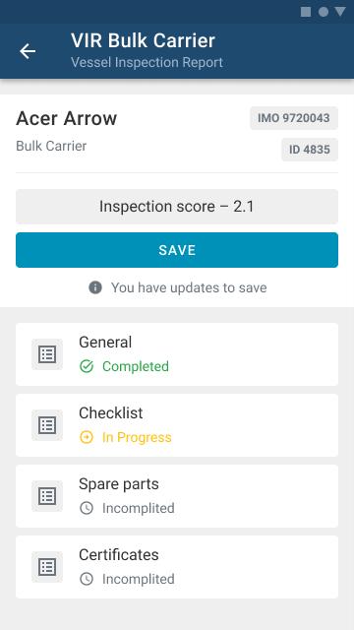Click the VIR Bulk Carrier header title
Viewport: 354px width, 630px height.
(144, 40)
